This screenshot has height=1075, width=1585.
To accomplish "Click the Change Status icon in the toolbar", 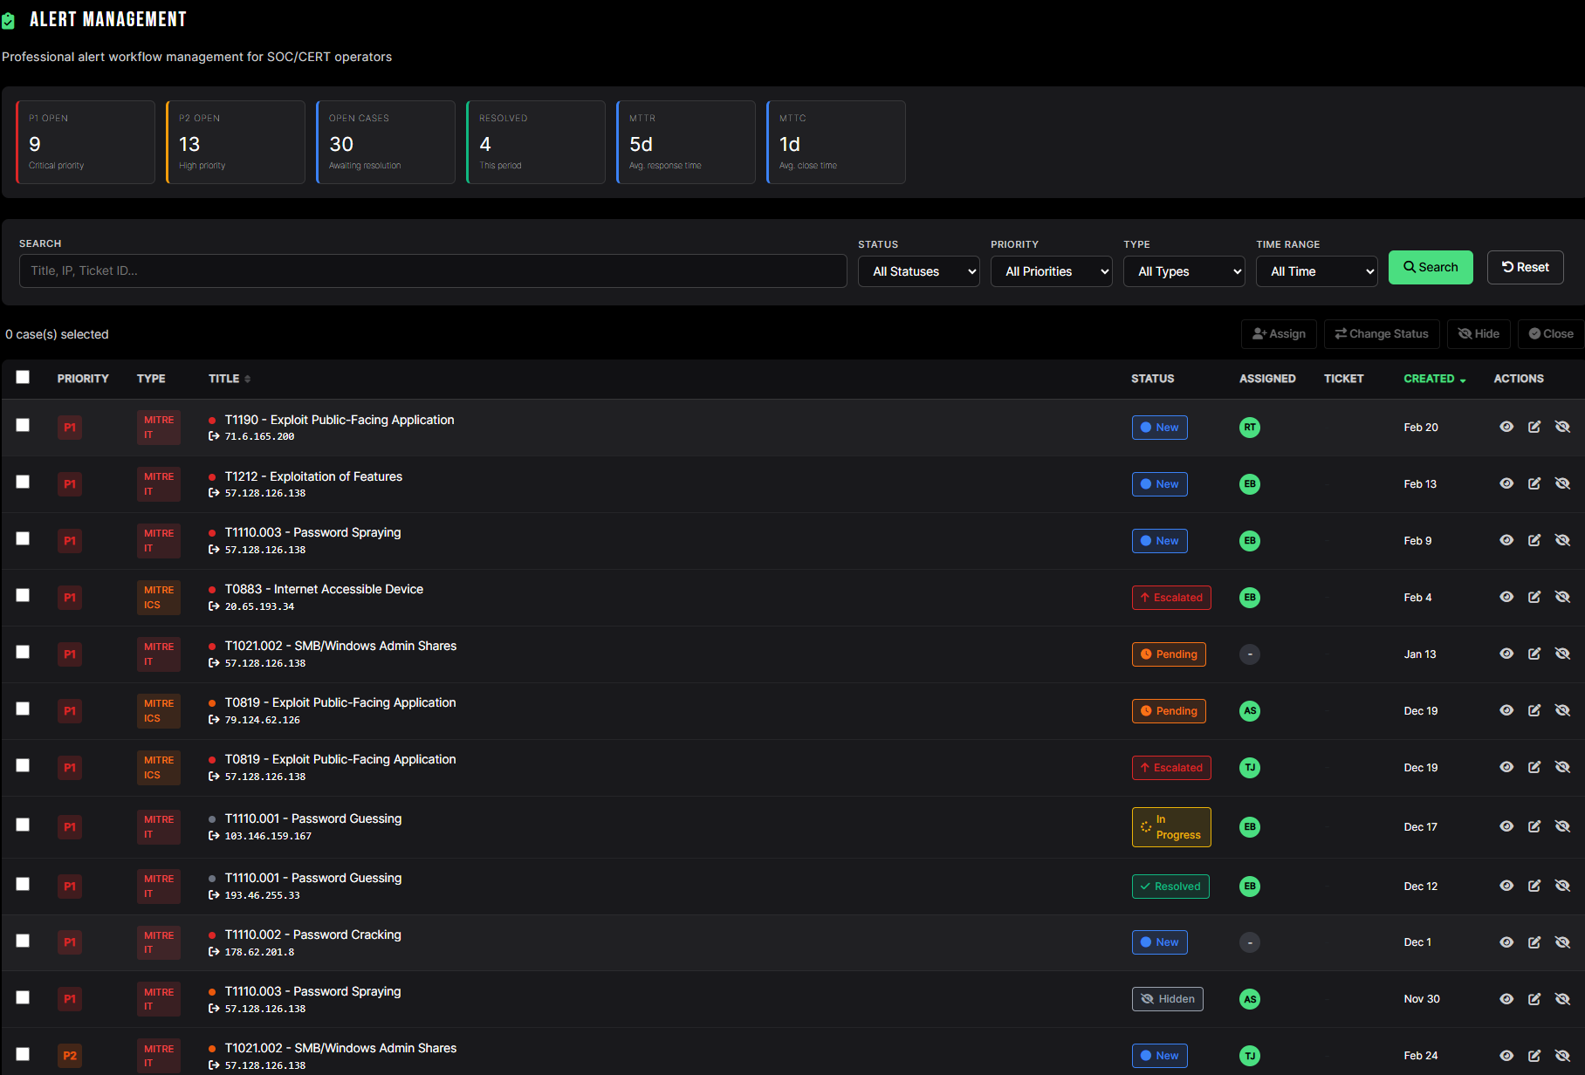I will tap(1381, 333).
